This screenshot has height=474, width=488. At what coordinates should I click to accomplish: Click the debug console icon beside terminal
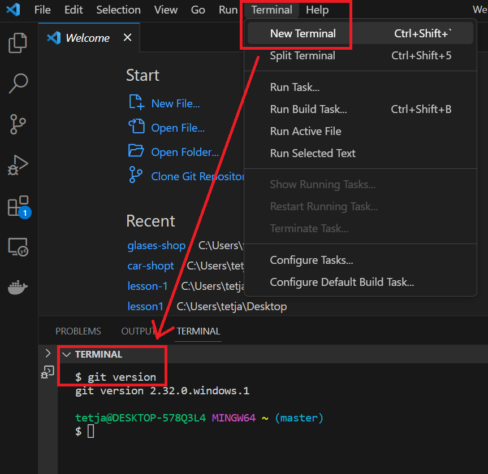(x=47, y=372)
